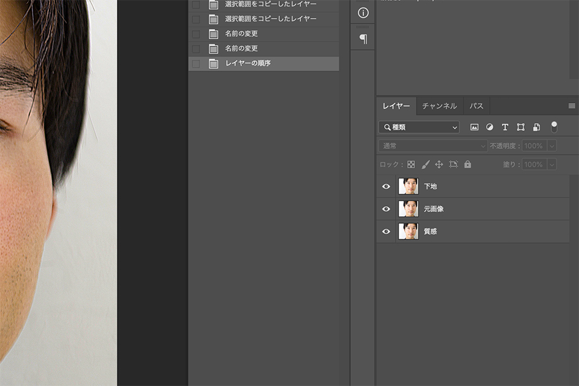This screenshot has height=386, width=579.
Task: Lock transparent pixels checkerboard icon
Action: pyautogui.click(x=411, y=165)
